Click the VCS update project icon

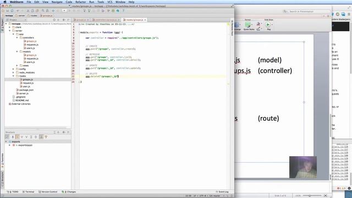[84, 11]
